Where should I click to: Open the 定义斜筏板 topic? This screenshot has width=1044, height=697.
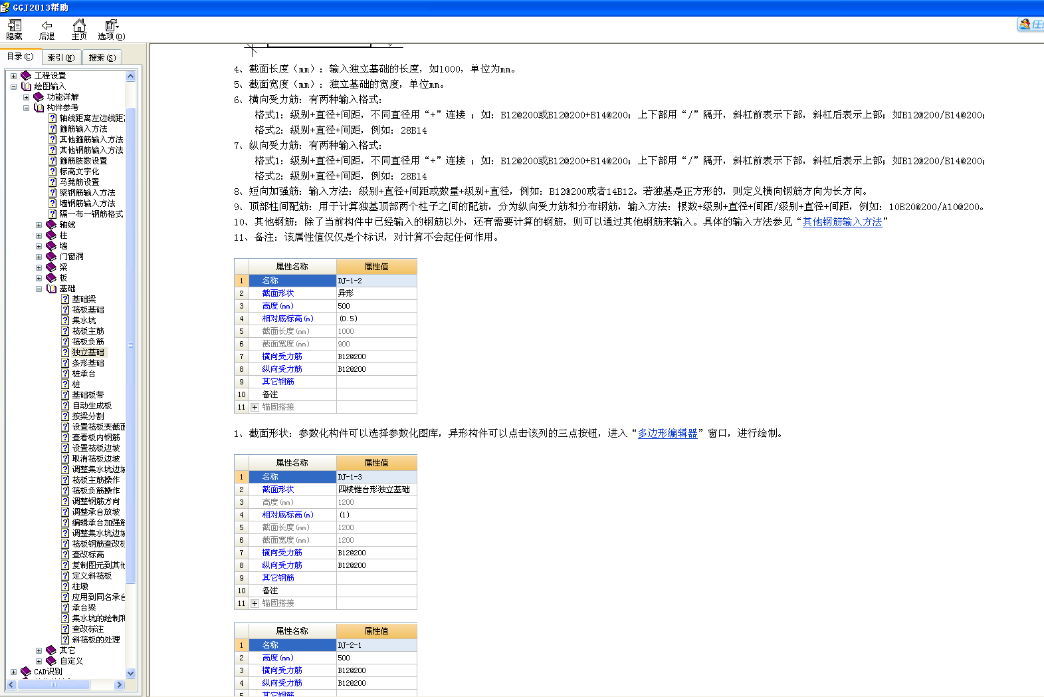pos(92,576)
